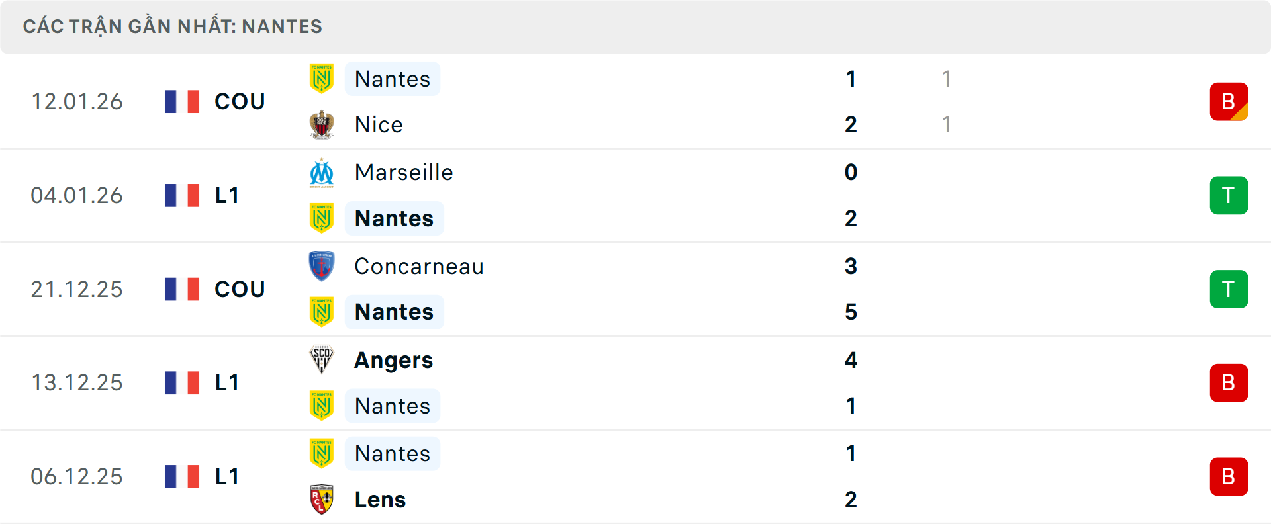The height and width of the screenshot is (524, 1271).
Task: Expand match details for Angers vs Nantes
Action: [635, 383]
